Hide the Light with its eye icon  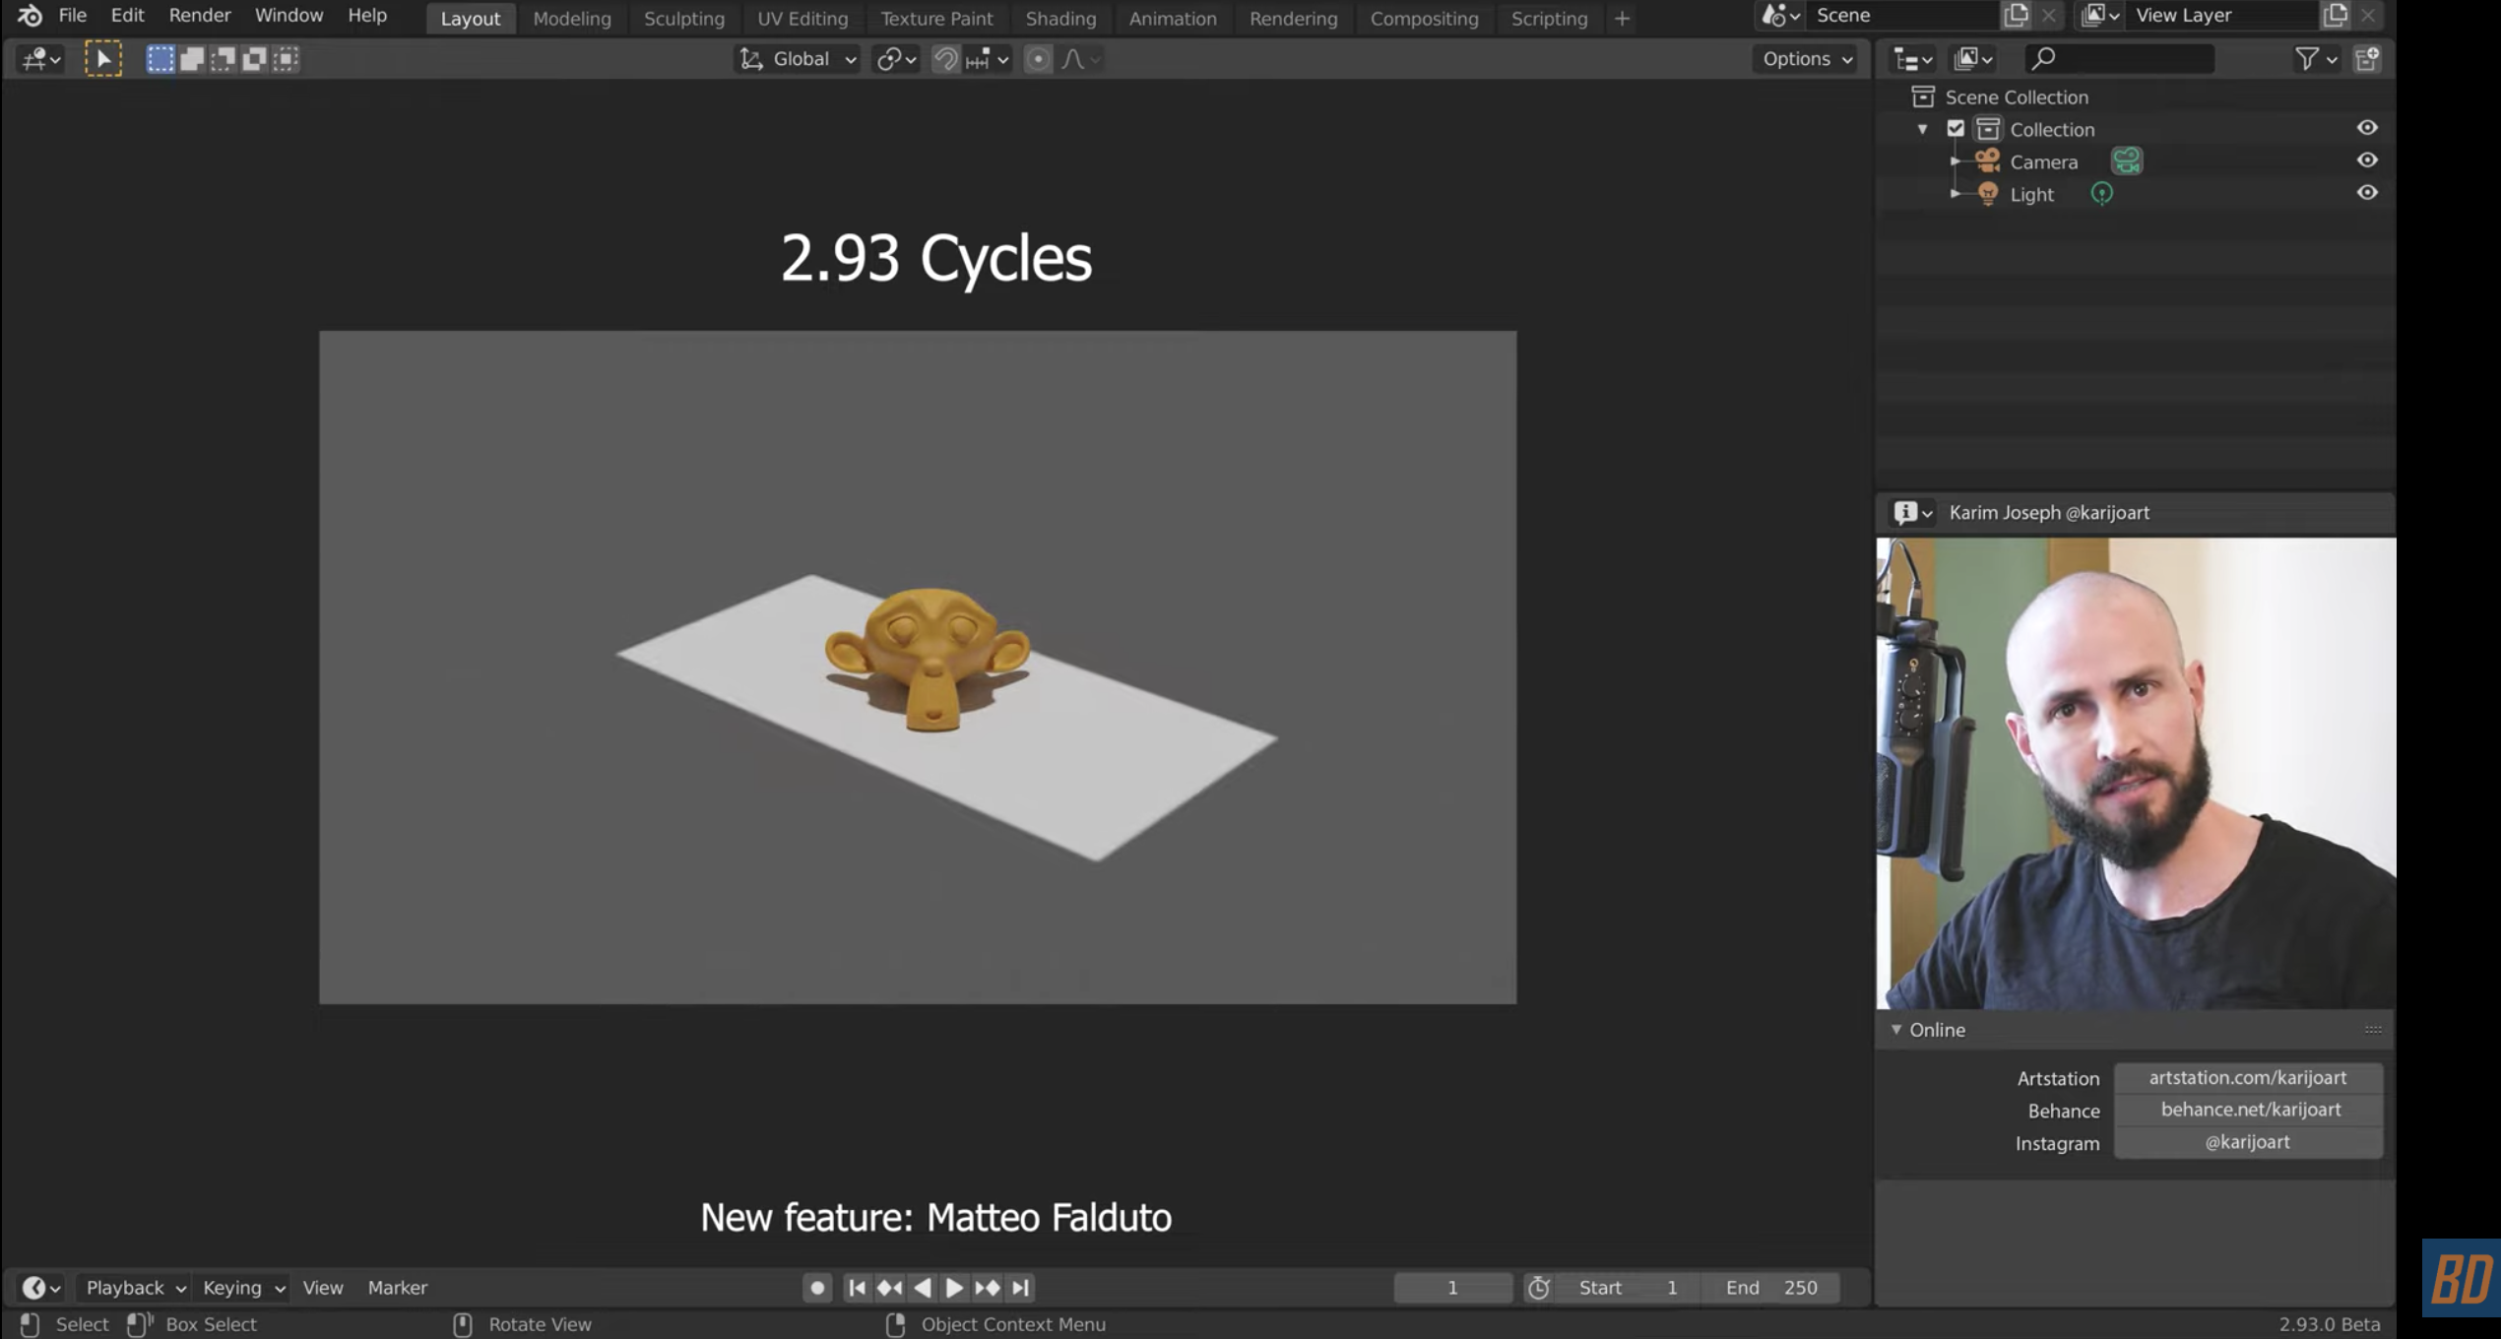pos(2367,193)
